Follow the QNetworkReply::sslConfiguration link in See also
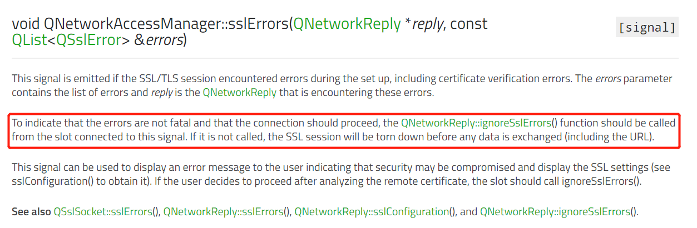Viewport: 697px width, 228px height. (x=372, y=211)
